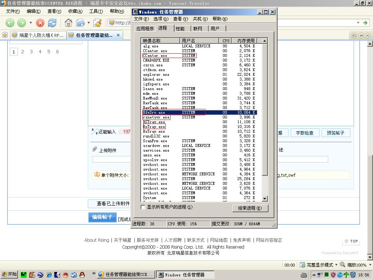The image size is (373, 280).
Task: Toggle 显示所有用户的进程 checkbox
Action: 143,207
